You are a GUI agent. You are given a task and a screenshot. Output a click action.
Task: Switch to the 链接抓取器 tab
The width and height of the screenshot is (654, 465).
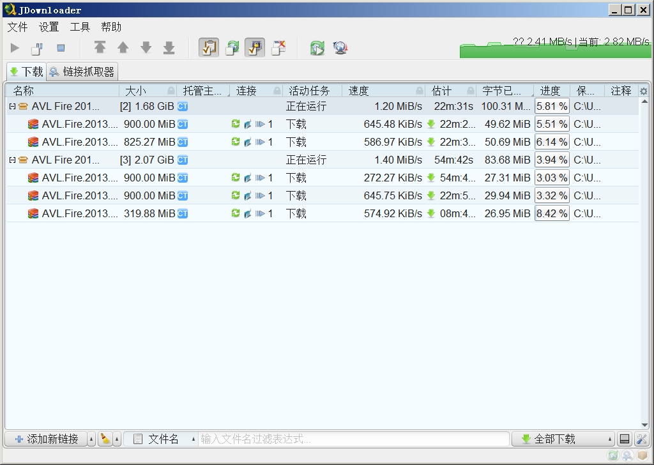coord(82,72)
